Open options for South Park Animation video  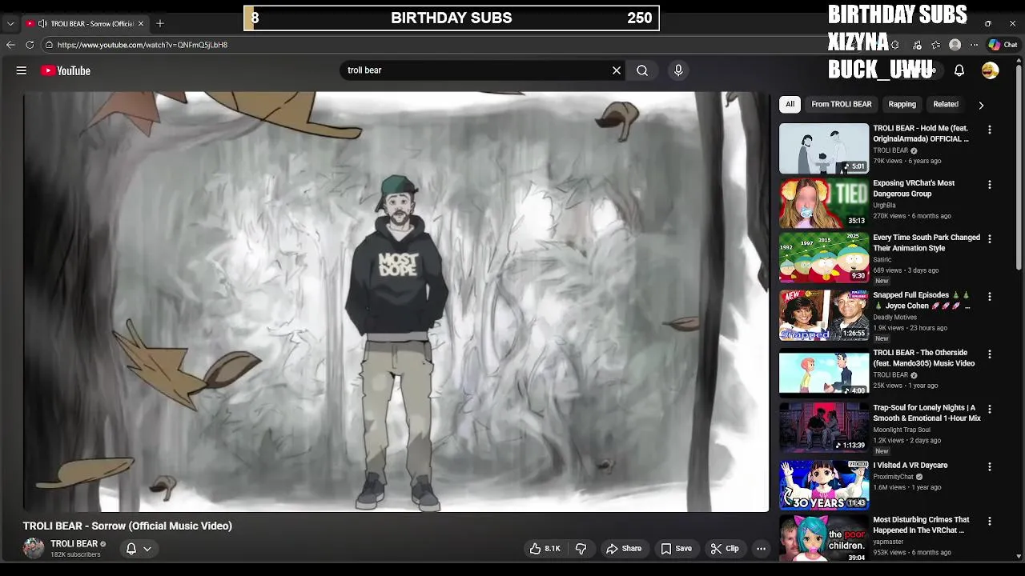pyautogui.click(x=990, y=239)
